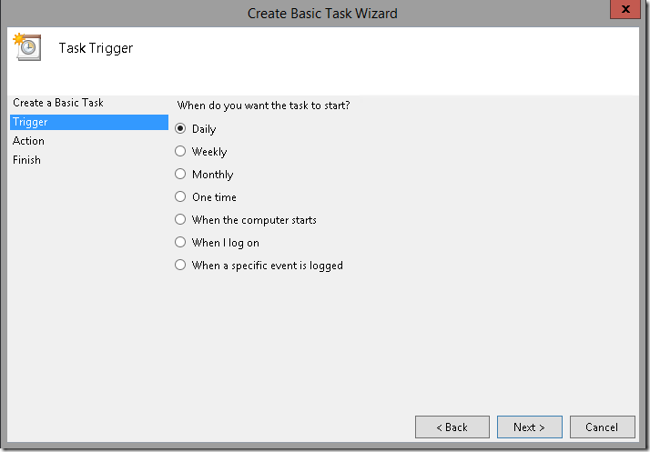650x452 pixels.
Task: Click Next to continue the wizard
Action: tap(529, 427)
